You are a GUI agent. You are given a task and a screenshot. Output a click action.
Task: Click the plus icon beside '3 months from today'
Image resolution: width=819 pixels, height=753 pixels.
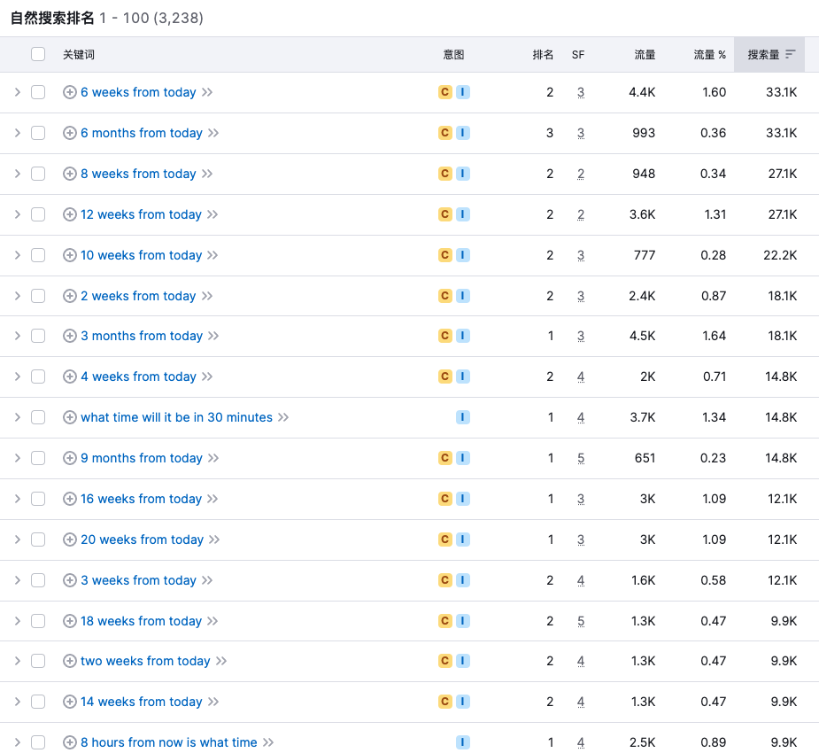coord(70,336)
